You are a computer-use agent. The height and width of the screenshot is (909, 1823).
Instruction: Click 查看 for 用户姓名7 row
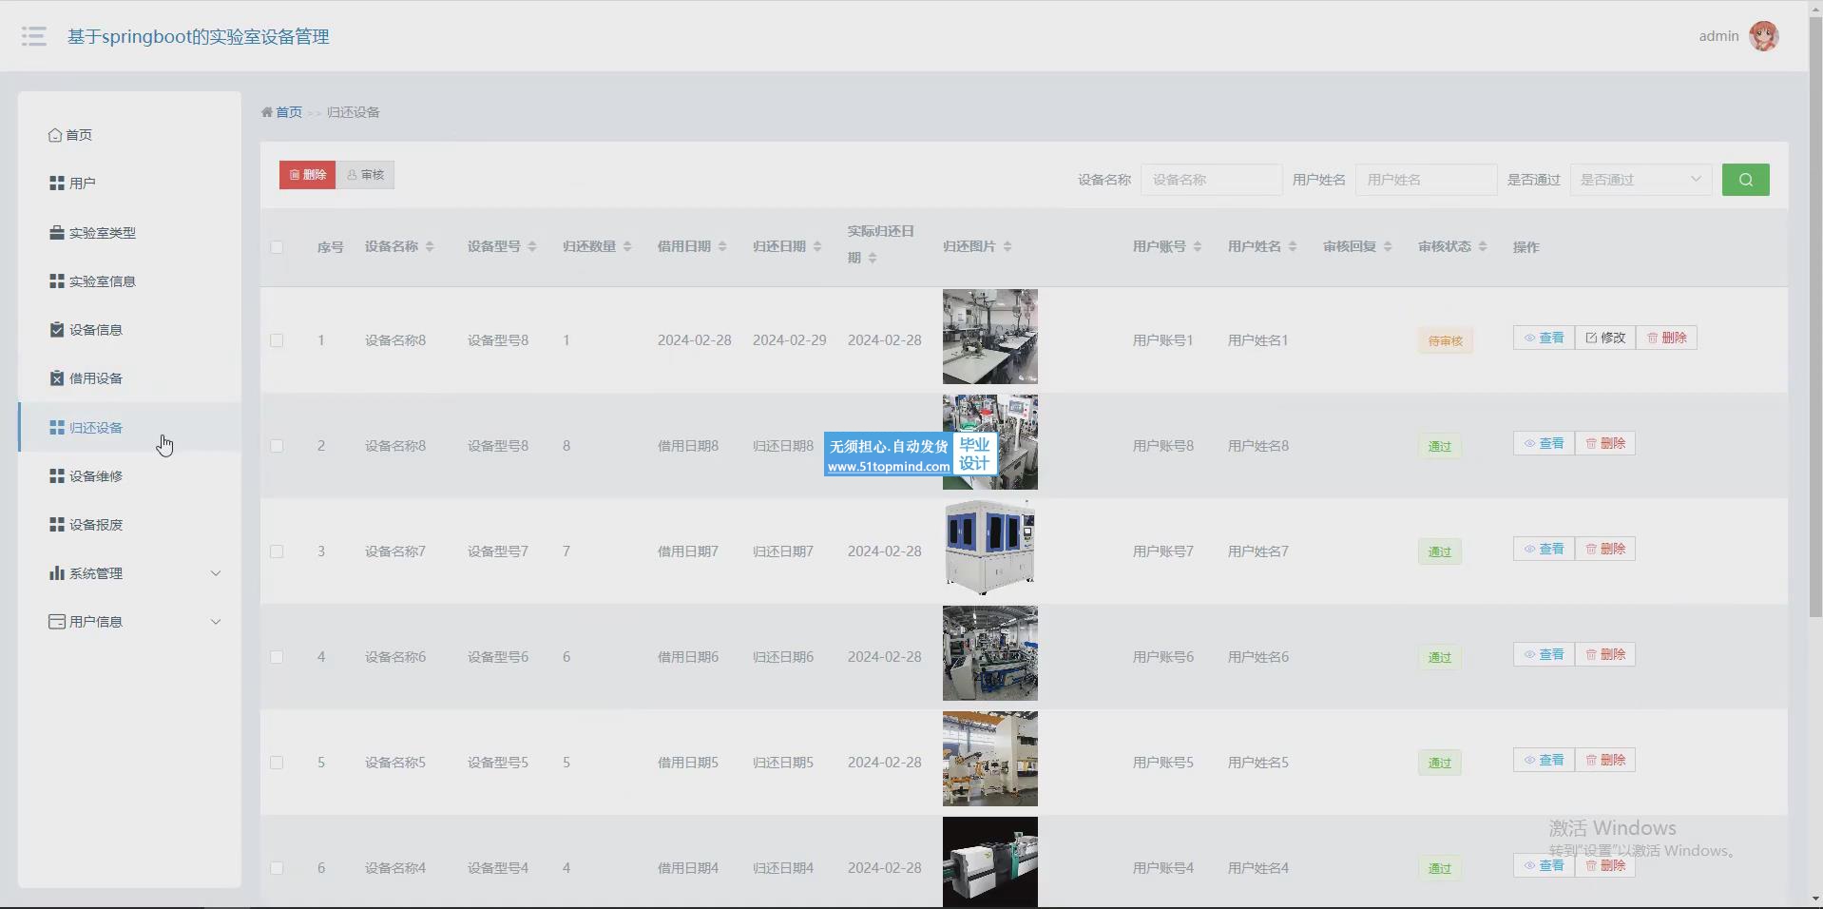1544,549
